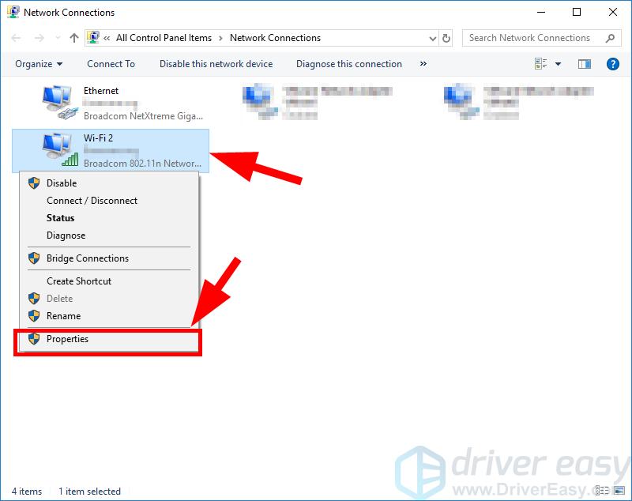The image size is (632, 501).
Task: Click the Ethernet adapter icon
Action: [x=58, y=103]
